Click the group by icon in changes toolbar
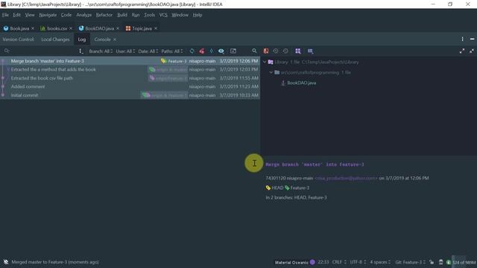 [298, 51]
